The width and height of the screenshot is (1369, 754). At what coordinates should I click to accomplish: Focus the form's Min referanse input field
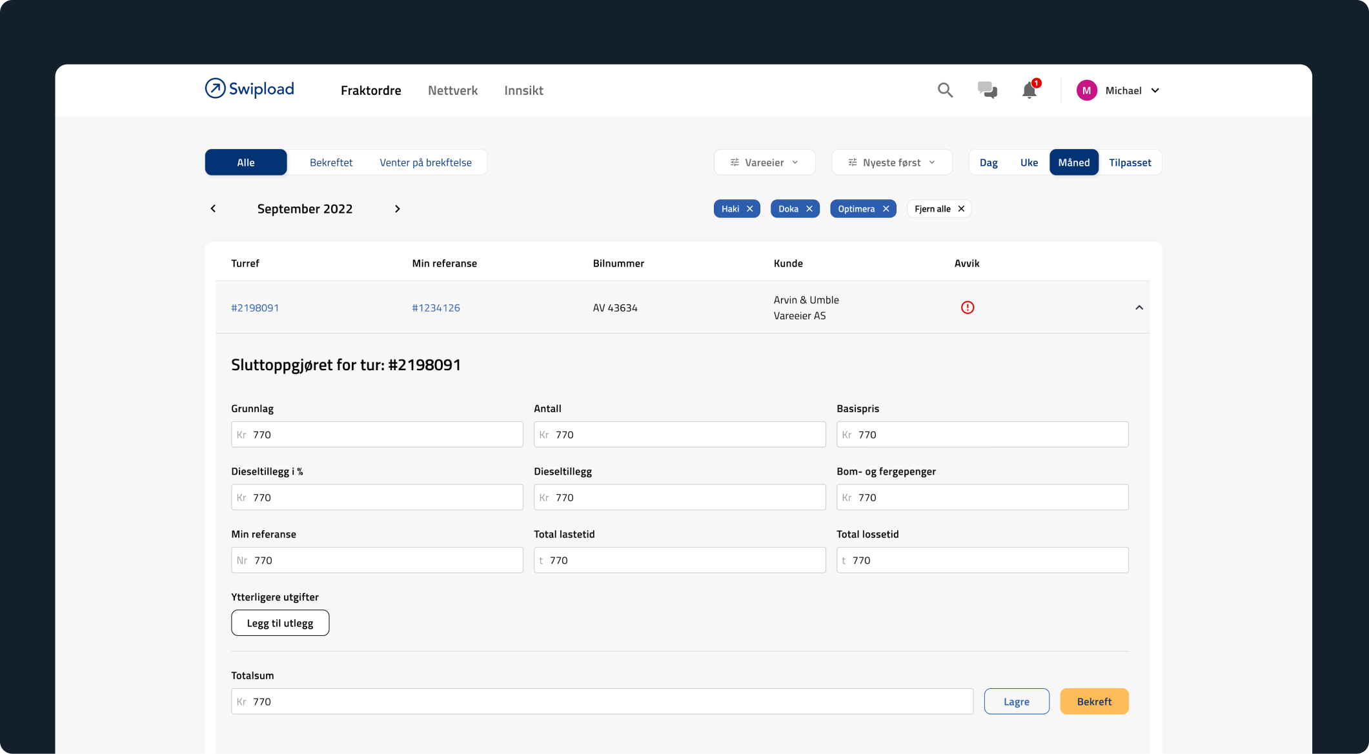pos(377,561)
